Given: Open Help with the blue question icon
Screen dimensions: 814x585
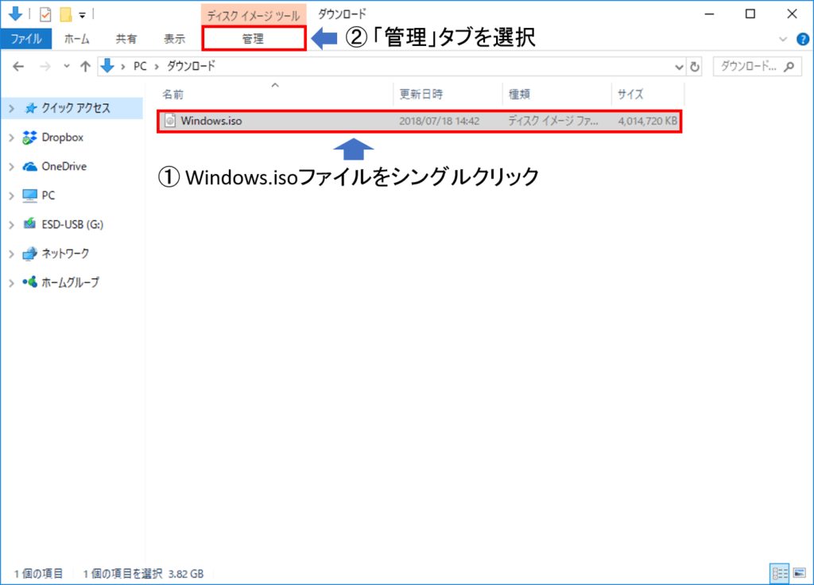Looking at the screenshot, I should pyautogui.click(x=803, y=39).
